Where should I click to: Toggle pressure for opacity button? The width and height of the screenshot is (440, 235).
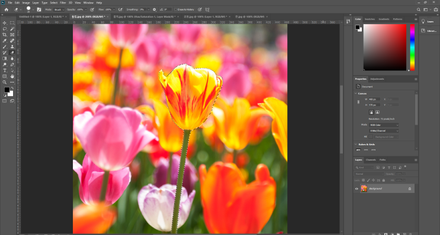[92, 9]
